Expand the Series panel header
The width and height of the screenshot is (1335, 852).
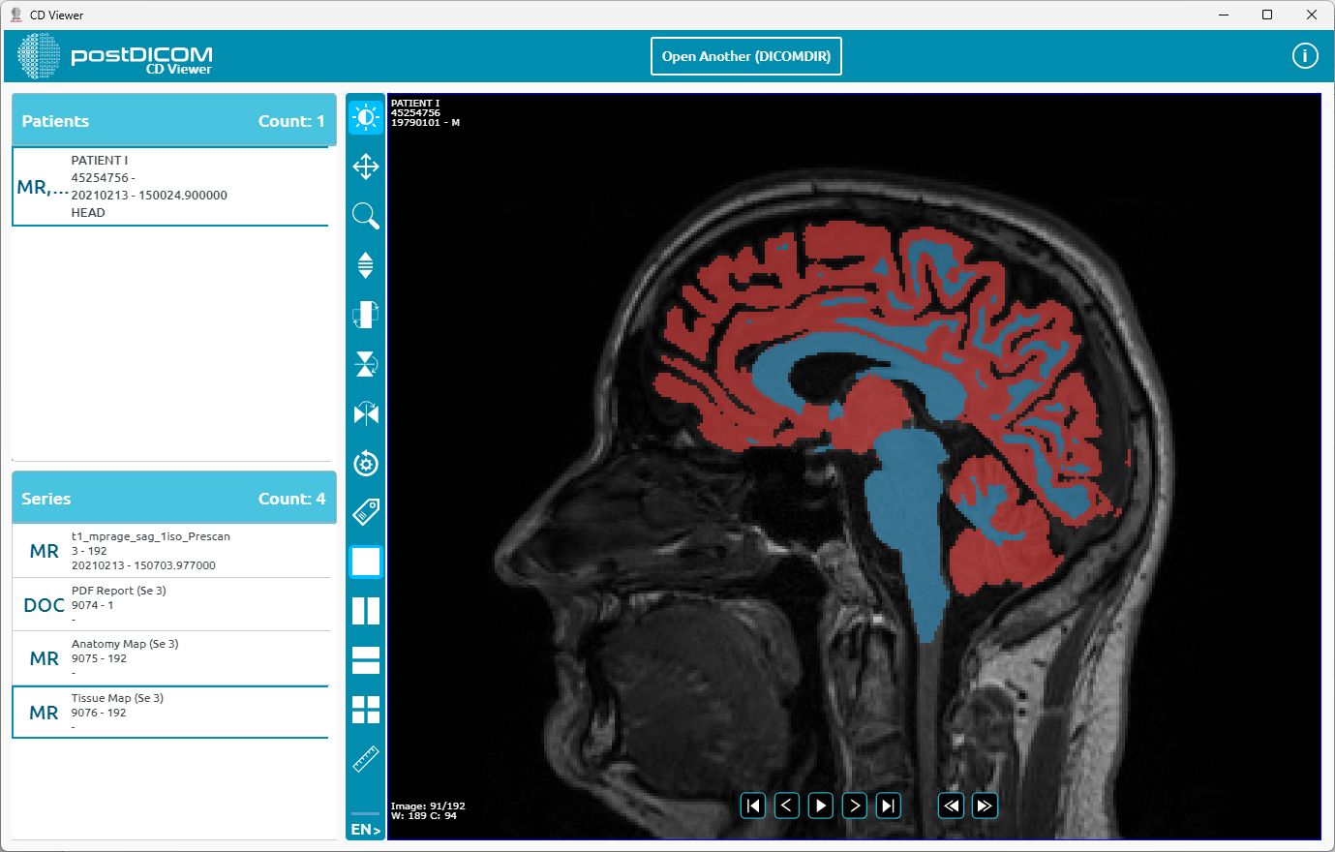(x=173, y=498)
